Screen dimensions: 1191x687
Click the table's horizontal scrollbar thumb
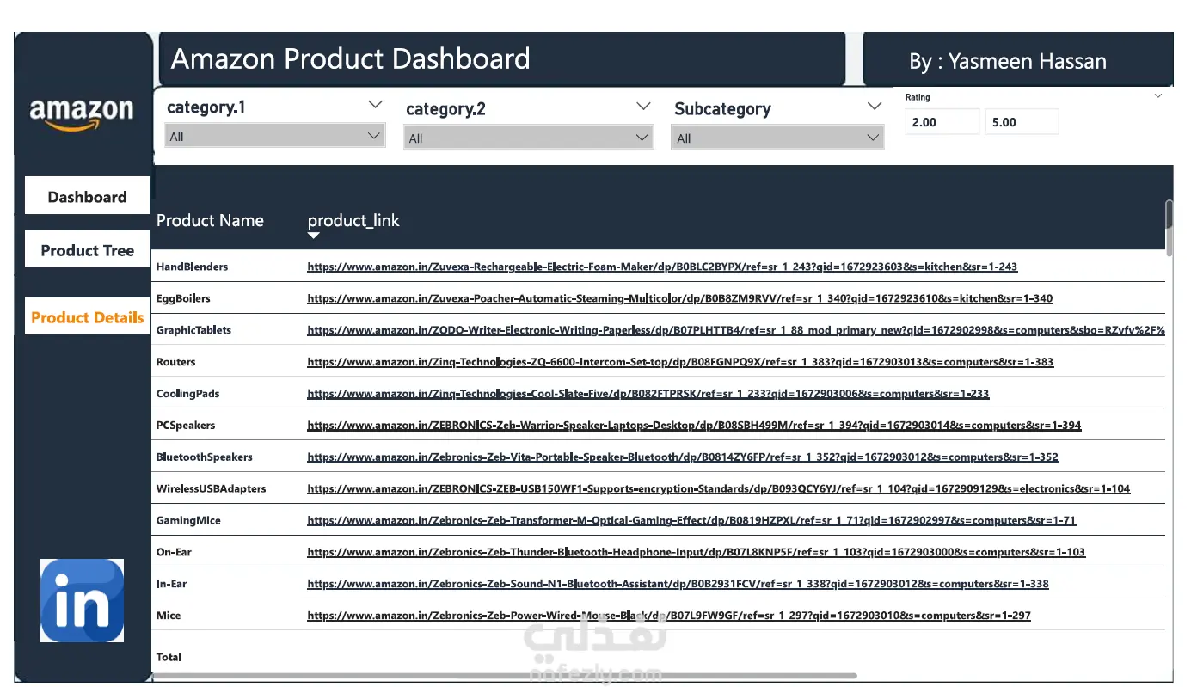(506, 676)
